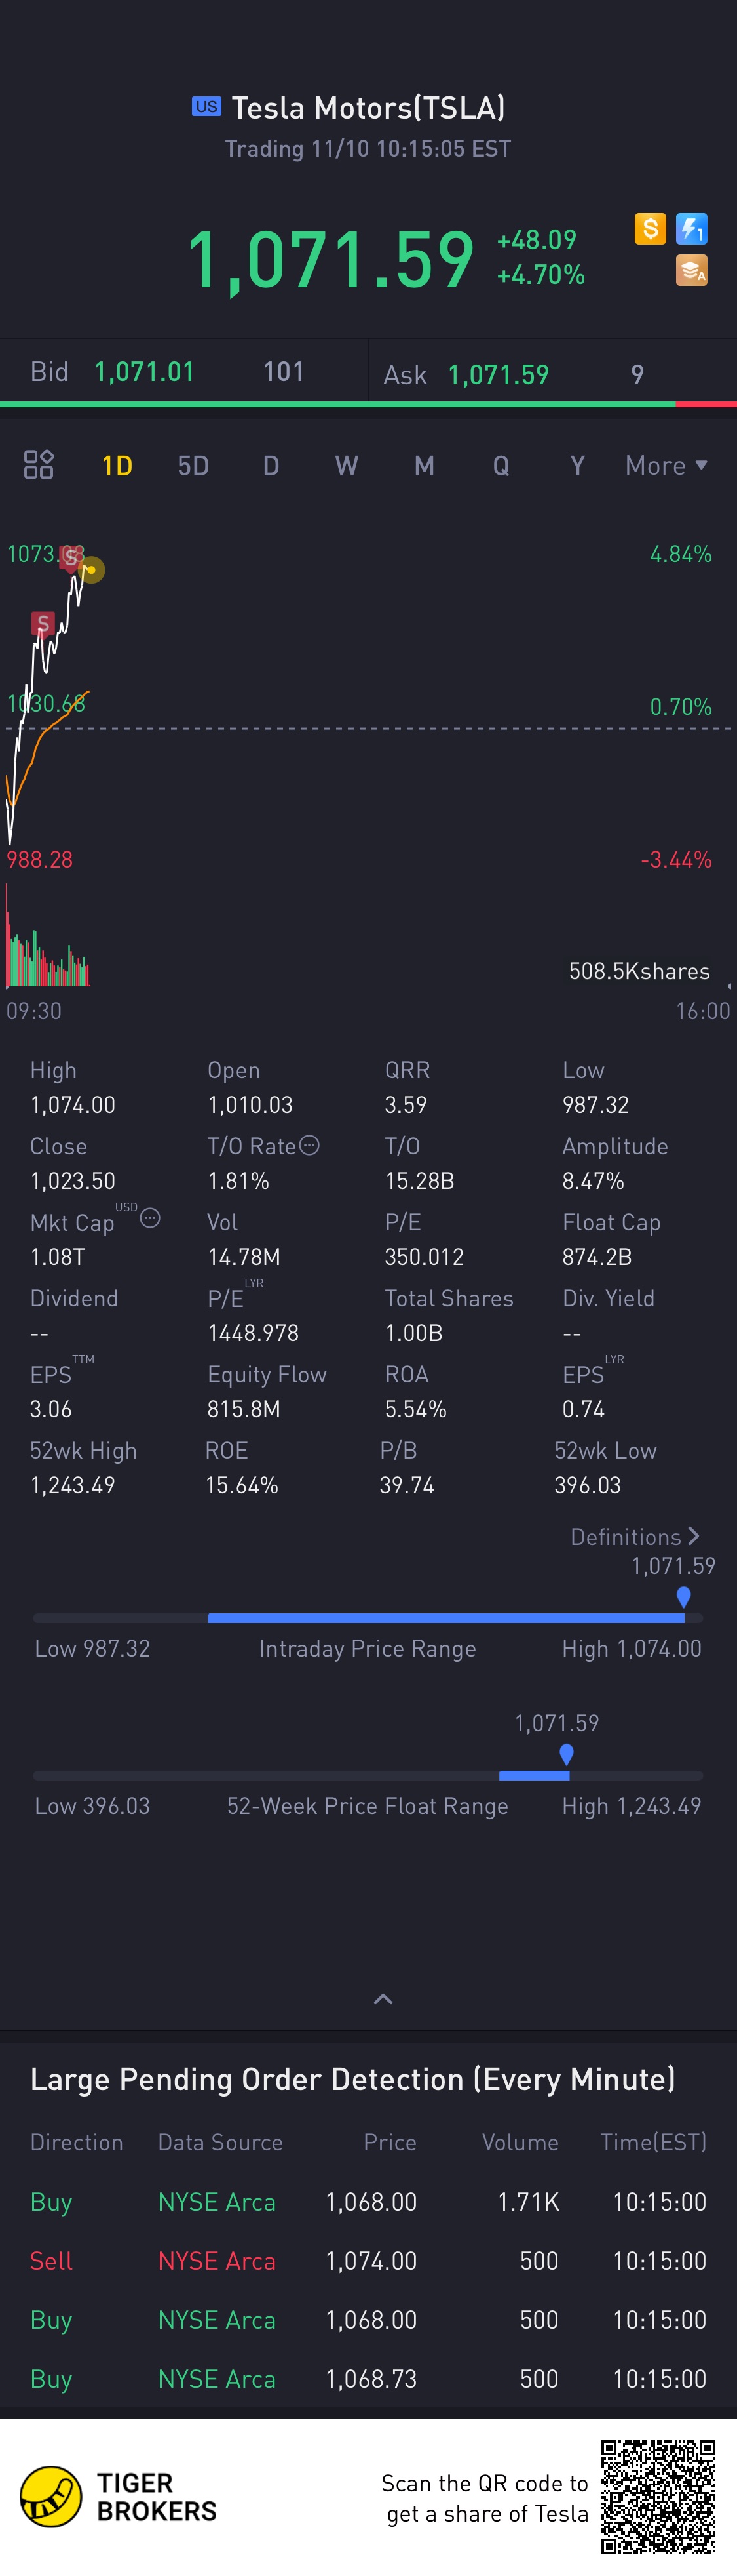This screenshot has width=737, height=2576.
Task: Tap the High 1,074.00 stat value
Action: tap(73, 1105)
